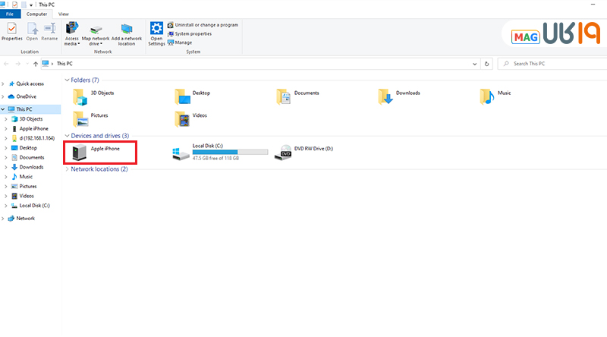The width and height of the screenshot is (607, 337).
Task: Click System properties in the ribbon
Action: (193, 33)
